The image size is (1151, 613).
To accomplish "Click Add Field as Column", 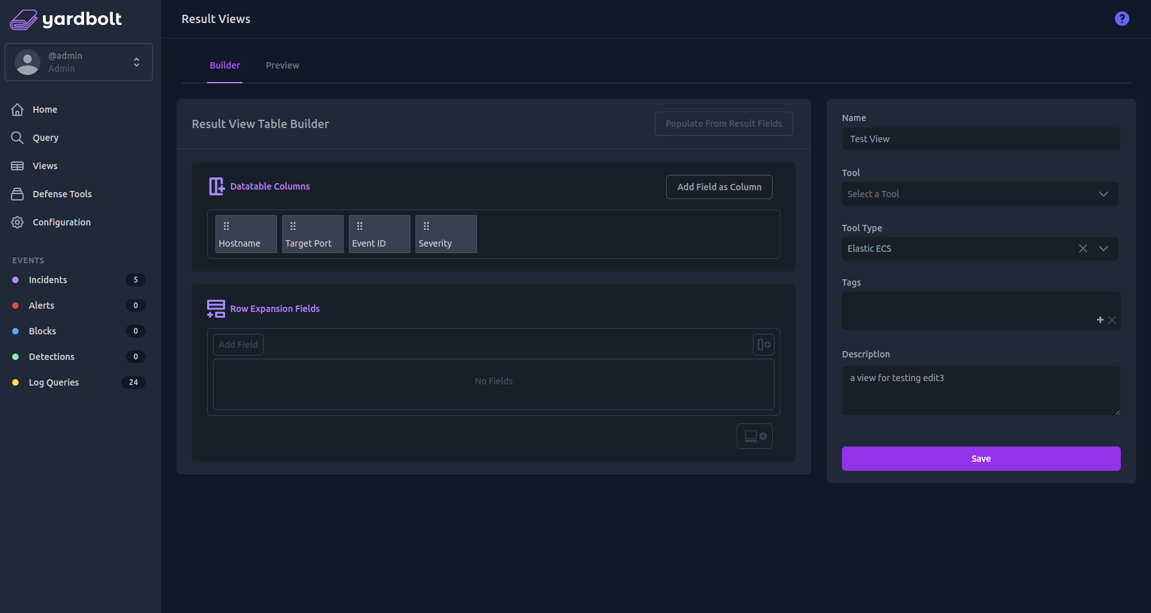I will [x=719, y=187].
